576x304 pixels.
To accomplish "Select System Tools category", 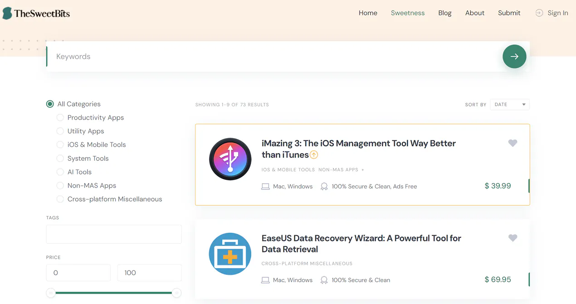I will pos(83,159).
